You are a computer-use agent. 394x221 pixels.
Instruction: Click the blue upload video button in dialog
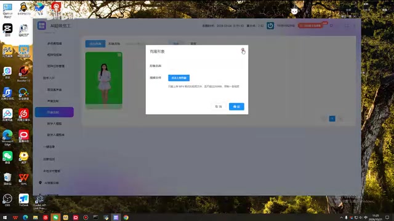pyautogui.click(x=179, y=78)
